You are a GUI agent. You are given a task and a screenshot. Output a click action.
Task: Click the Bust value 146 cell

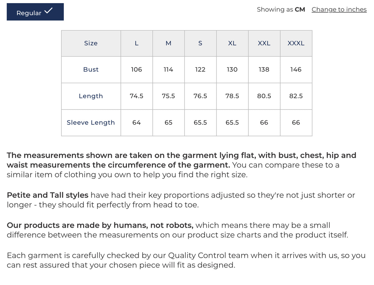pyautogui.click(x=296, y=70)
